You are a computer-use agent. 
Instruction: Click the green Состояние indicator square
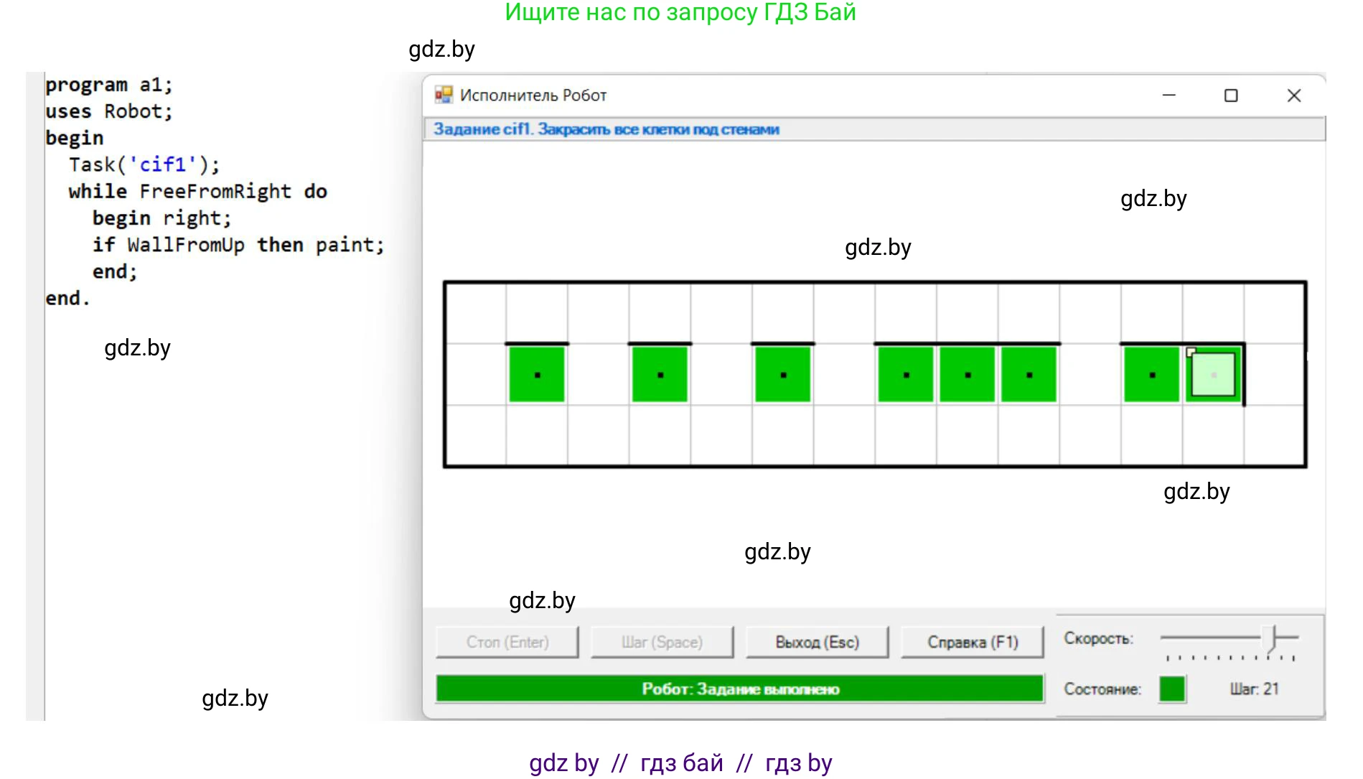tap(1171, 689)
